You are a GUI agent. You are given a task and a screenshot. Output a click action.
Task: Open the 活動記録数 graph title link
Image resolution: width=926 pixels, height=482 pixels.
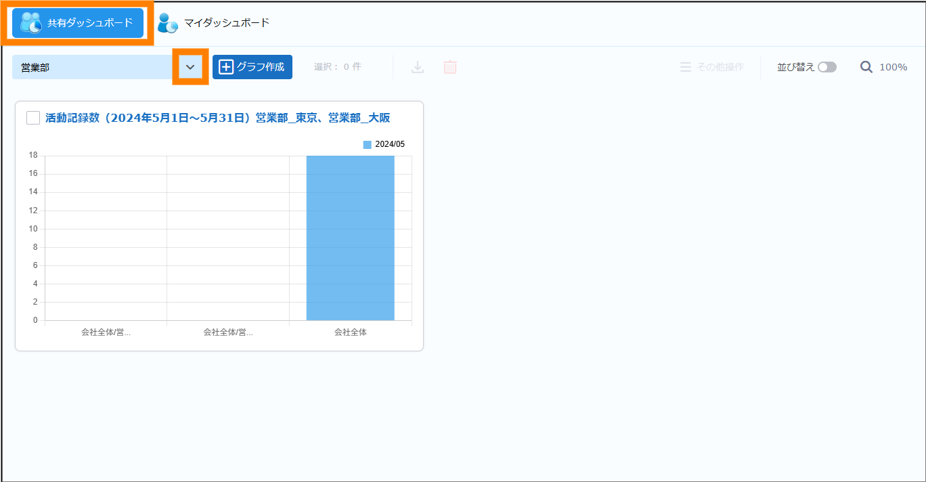tap(217, 118)
